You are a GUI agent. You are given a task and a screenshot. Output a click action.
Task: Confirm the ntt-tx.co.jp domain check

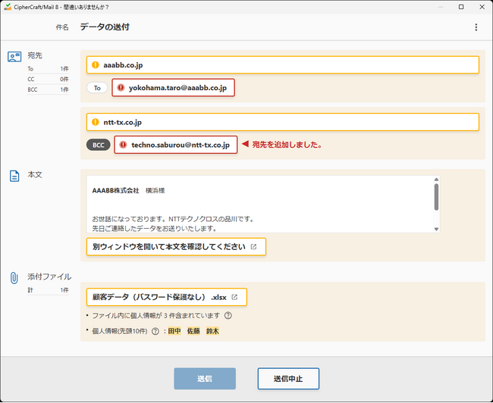282,122
